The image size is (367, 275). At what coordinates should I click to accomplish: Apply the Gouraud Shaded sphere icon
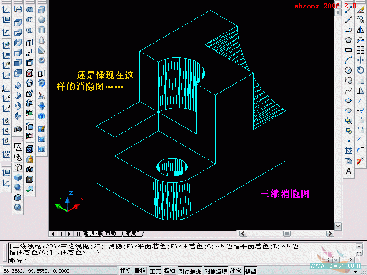point(18,187)
